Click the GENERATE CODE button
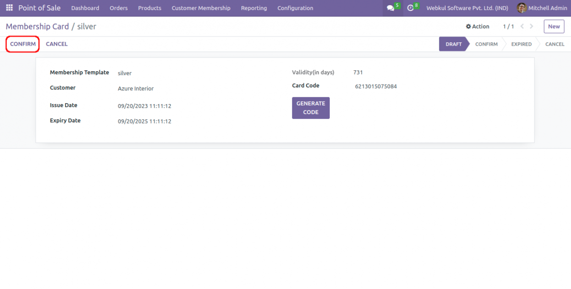This screenshot has height=289, width=571. click(x=311, y=108)
